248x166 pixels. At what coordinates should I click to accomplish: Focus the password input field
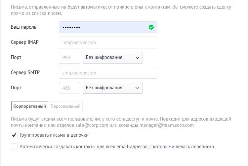pos(108,27)
